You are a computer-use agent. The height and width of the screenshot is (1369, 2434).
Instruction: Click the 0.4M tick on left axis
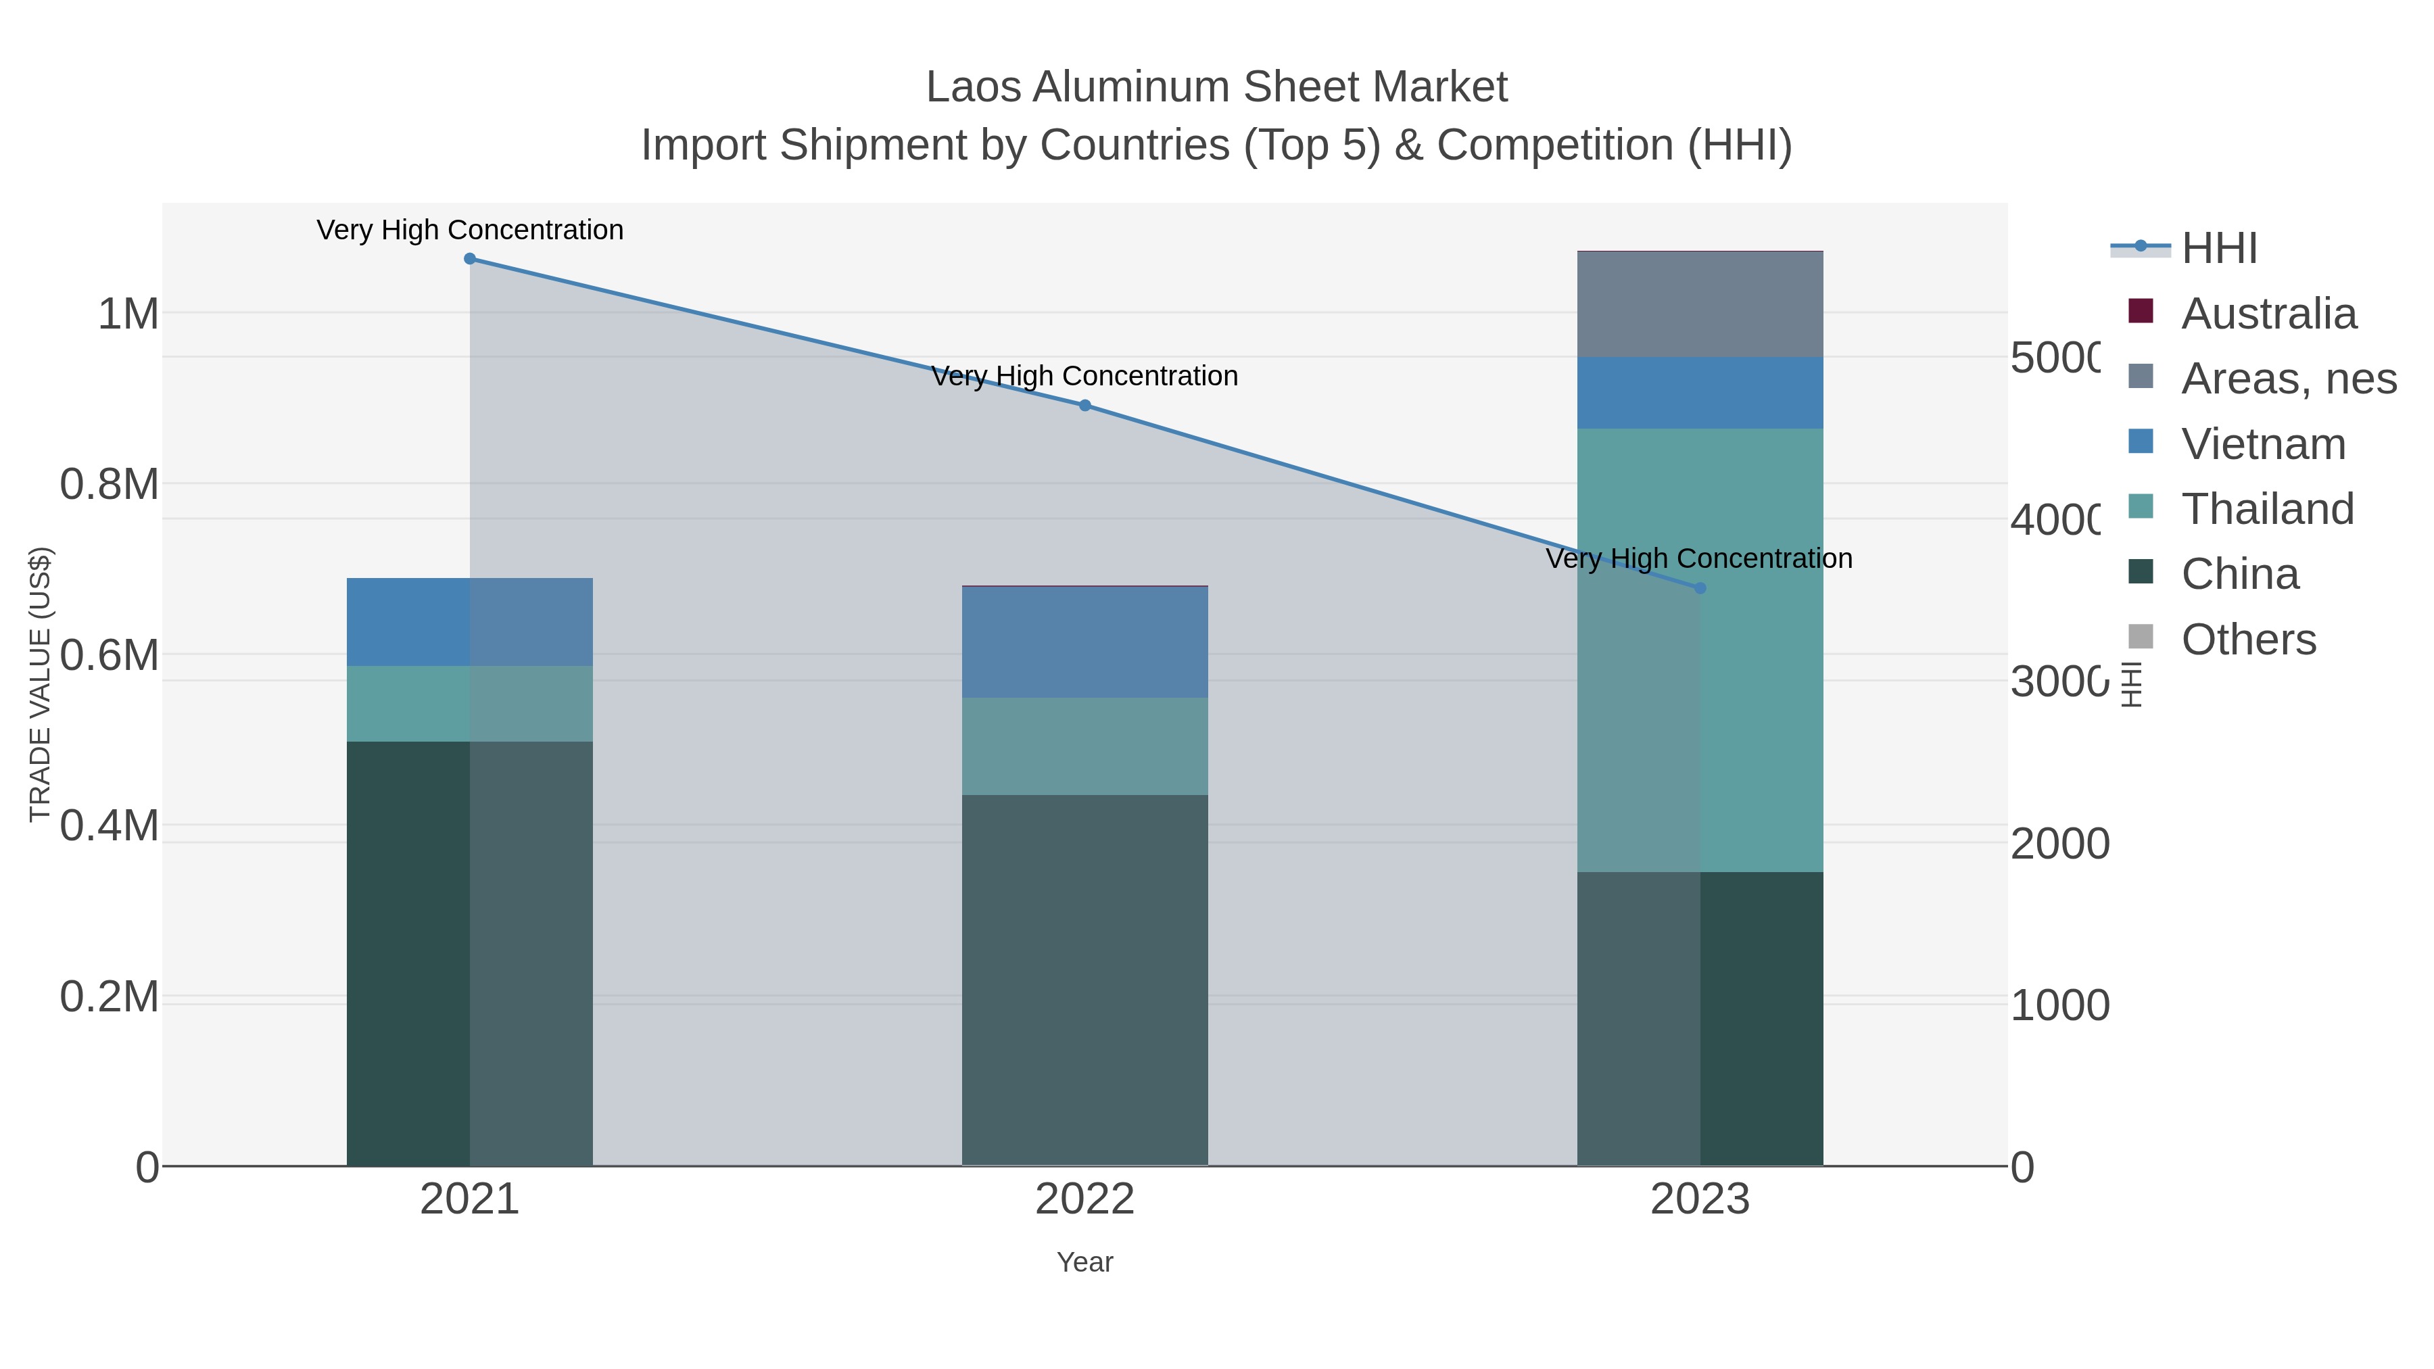(110, 825)
